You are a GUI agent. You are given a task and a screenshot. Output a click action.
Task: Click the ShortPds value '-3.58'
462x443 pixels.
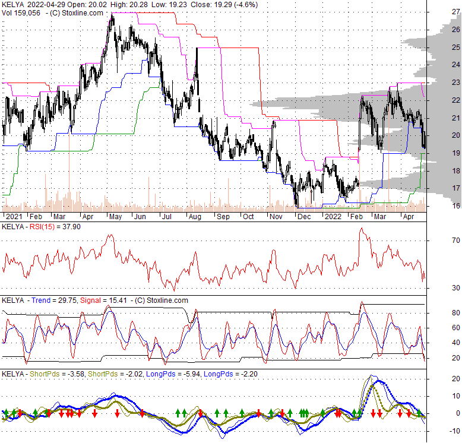click(x=77, y=374)
